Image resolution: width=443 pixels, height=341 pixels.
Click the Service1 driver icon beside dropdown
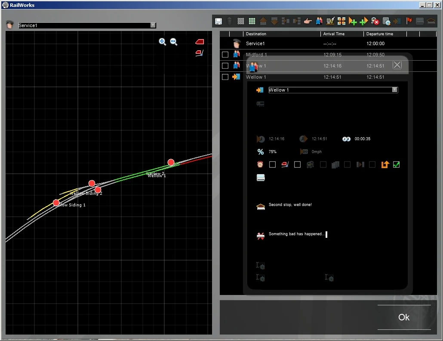pos(10,25)
